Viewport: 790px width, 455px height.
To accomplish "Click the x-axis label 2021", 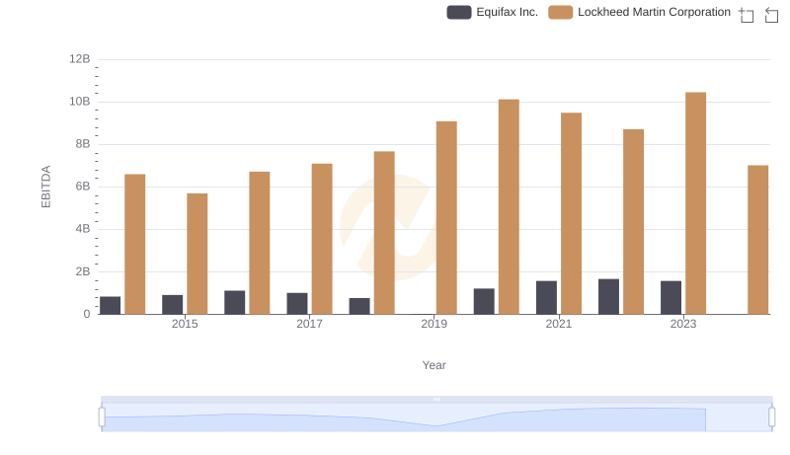I will click(559, 324).
